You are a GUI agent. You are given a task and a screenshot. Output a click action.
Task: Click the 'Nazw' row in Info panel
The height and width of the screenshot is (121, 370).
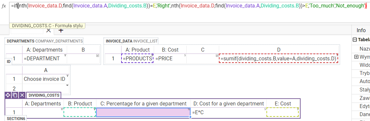click(361, 49)
